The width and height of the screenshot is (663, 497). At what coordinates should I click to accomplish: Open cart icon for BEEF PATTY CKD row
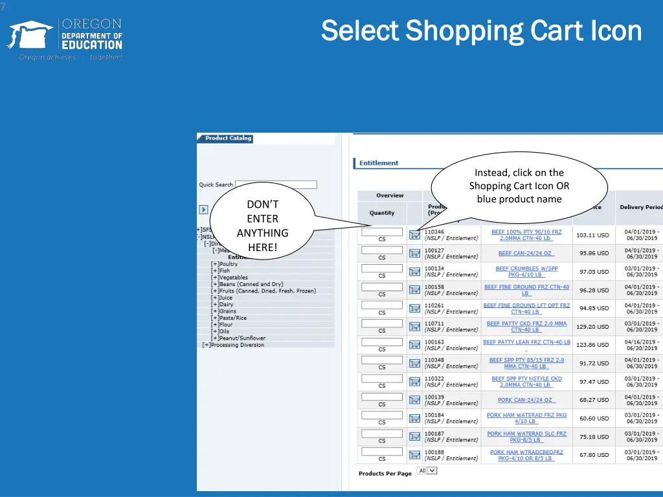pos(415,327)
